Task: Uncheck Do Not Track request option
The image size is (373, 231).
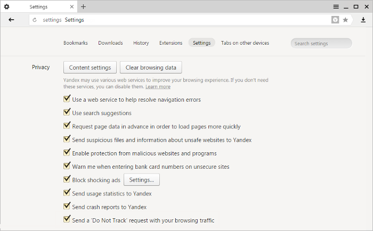Action: point(67,219)
